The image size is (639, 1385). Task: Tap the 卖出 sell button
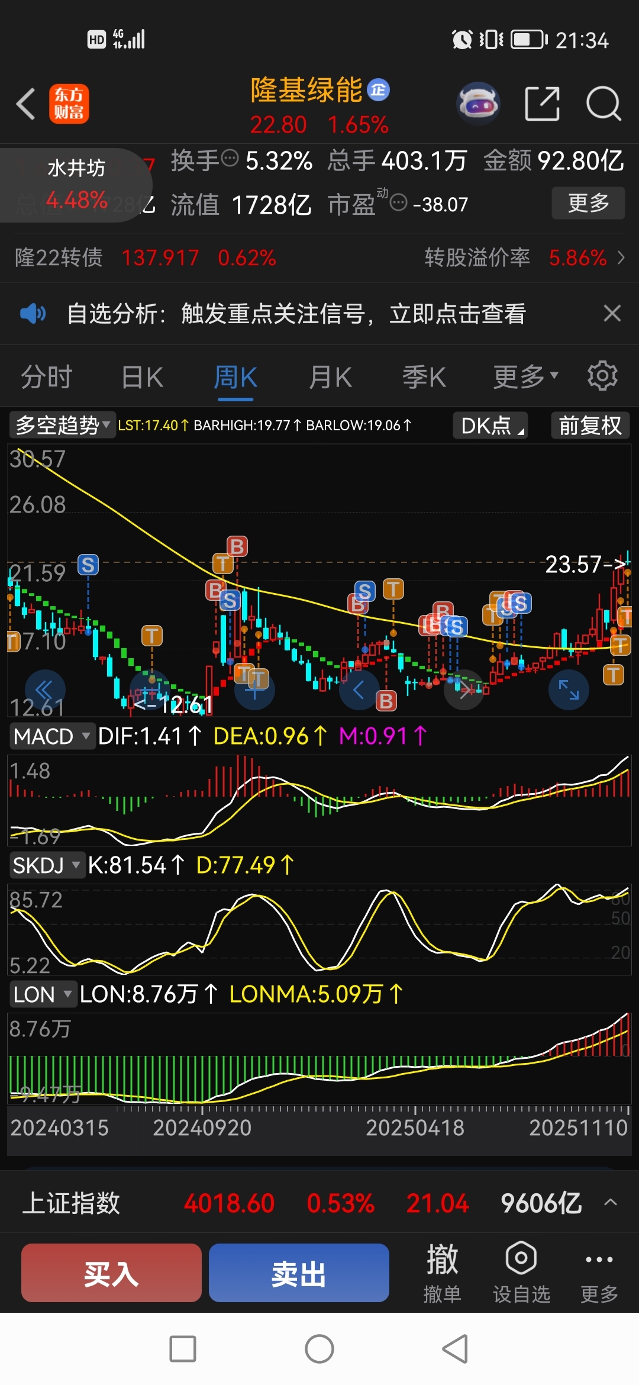tap(299, 1273)
